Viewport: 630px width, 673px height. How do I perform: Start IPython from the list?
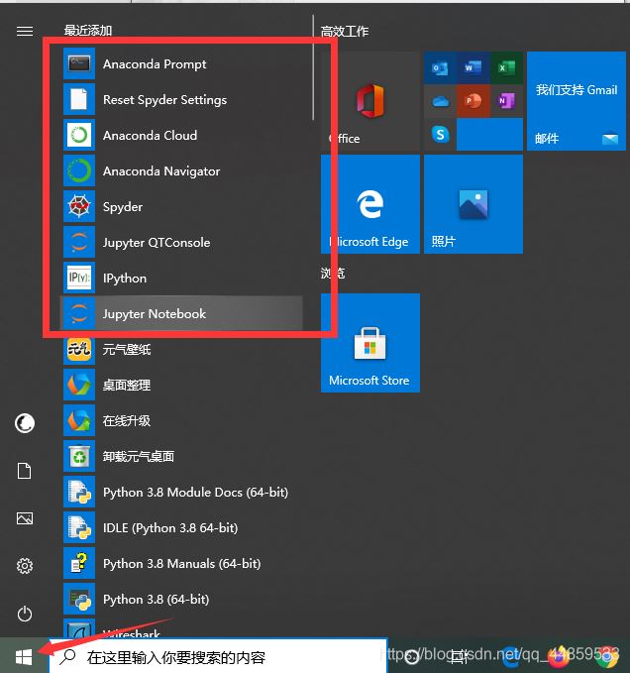point(125,279)
